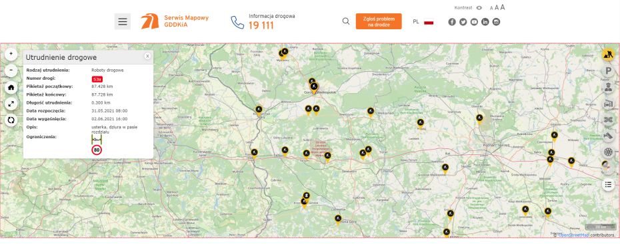The image size is (620, 244).
Task: Click the 'Utrudnienie drogowe' popup title
Action: click(61, 57)
